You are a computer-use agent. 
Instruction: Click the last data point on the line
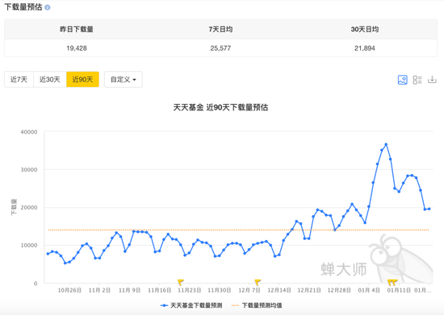(x=429, y=209)
